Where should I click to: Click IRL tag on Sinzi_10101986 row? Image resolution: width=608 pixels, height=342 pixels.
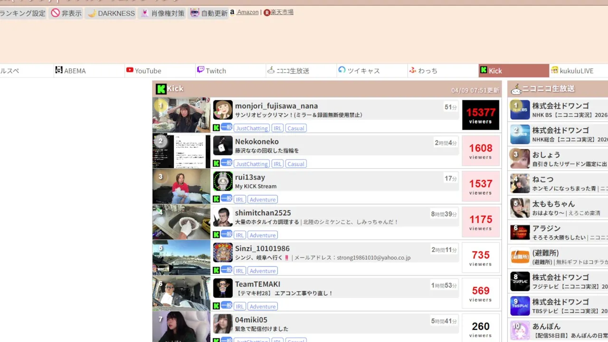pos(240,271)
